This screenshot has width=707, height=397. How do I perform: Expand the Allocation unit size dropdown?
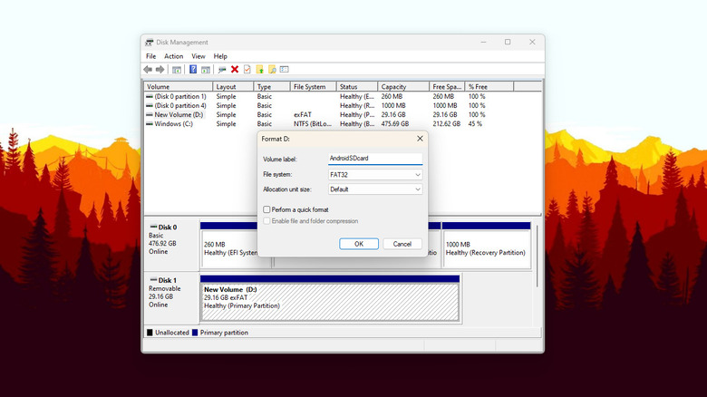(375, 189)
